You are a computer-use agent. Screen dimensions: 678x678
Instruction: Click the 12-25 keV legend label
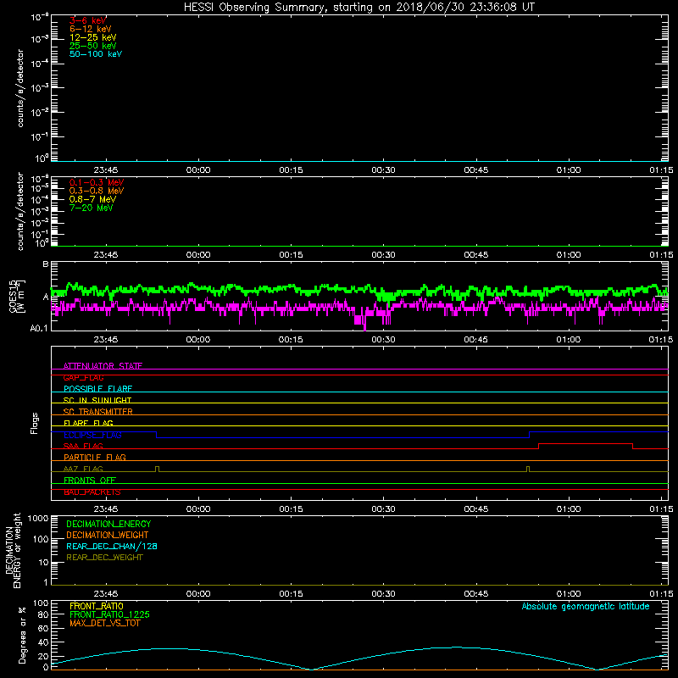click(x=93, y=37)
